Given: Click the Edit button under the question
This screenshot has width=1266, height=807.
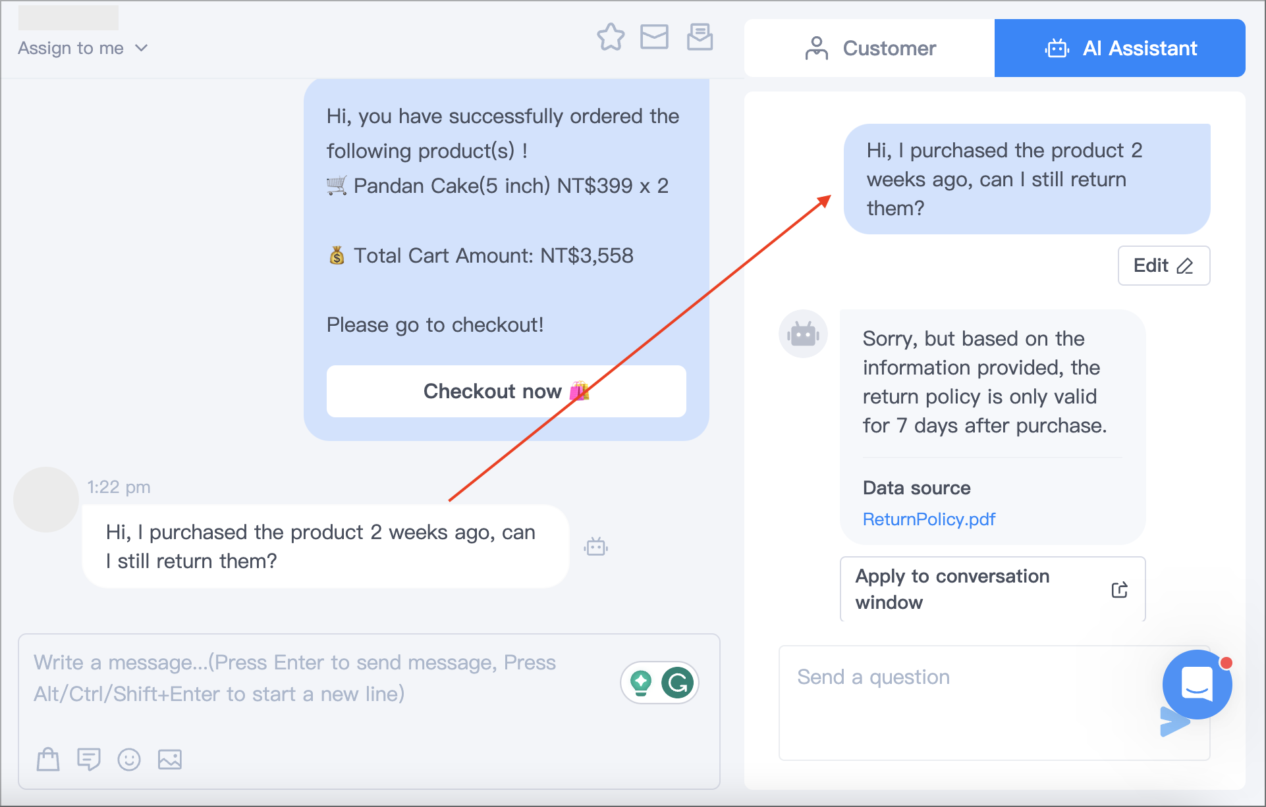Looking at the screenshot, I should point(1163,265).
